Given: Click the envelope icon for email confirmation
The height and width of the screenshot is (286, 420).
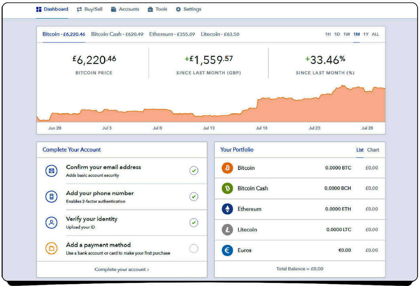Looking at the screenshot, I should (x=51, y=170).
